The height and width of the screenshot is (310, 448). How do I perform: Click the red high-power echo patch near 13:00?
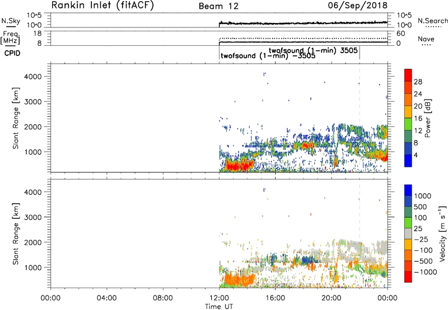pos(240,165)
